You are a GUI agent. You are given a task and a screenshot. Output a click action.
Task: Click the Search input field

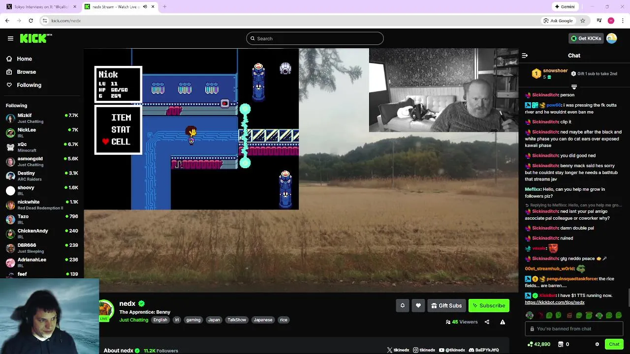[x=315, y=38]
